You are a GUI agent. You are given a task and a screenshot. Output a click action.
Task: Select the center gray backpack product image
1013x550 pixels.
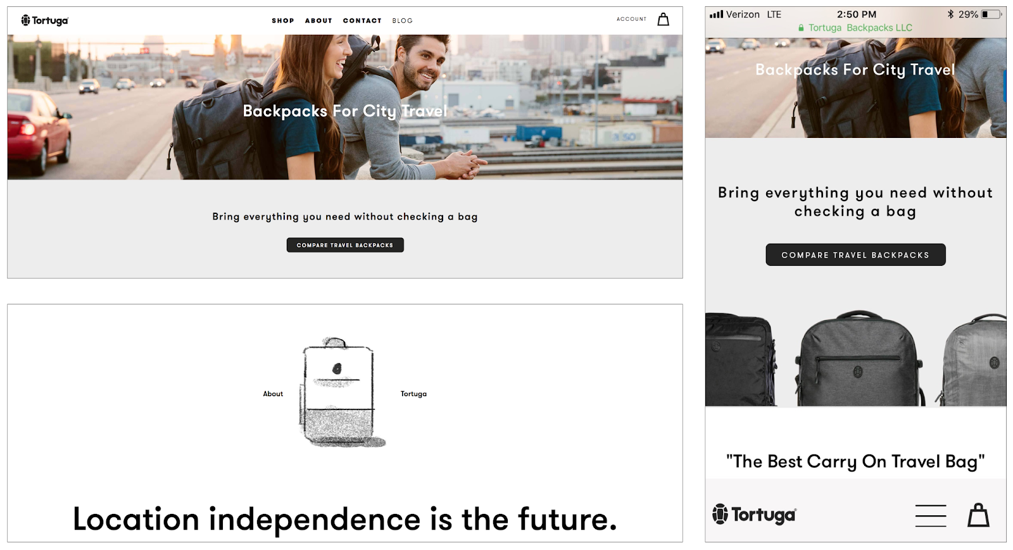859,358
